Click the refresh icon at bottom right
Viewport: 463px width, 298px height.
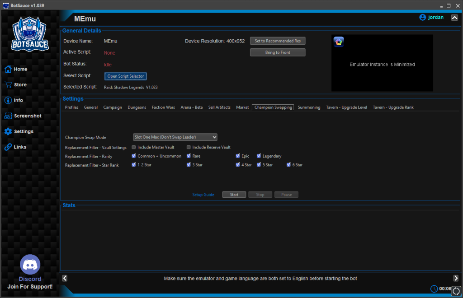coord(455,291)
